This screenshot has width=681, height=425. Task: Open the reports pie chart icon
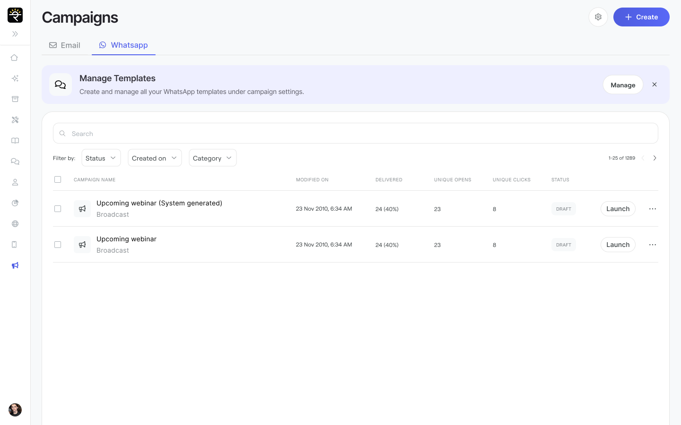pos(15,203)
